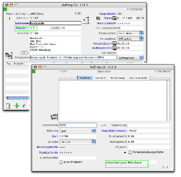Viewport: 181px width, 177px height.
Task: Switch to the Bemerkung tab
Action: tap(118, 78)
